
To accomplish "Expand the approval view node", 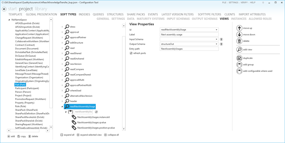I will click(x=62, y=32).
